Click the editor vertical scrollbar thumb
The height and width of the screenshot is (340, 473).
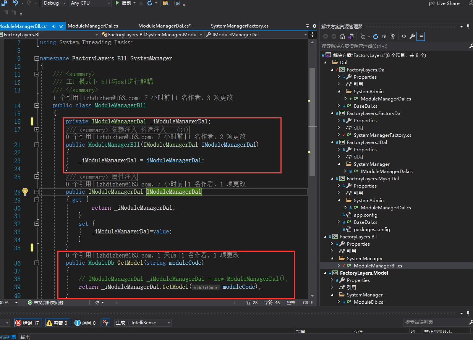click(x=312, y=121)
